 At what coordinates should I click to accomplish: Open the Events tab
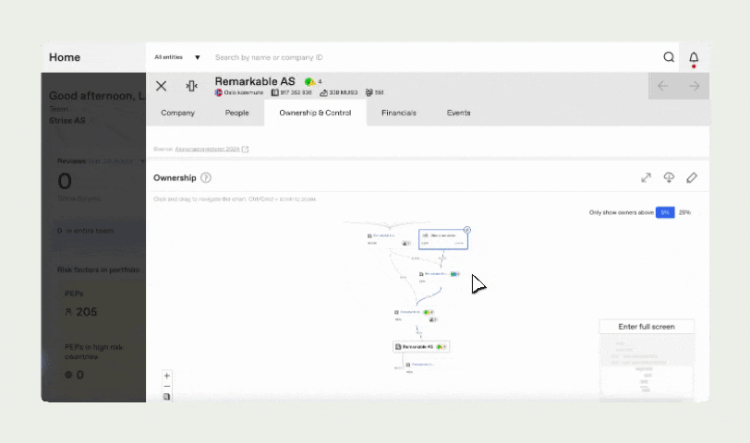pos(459,113)
